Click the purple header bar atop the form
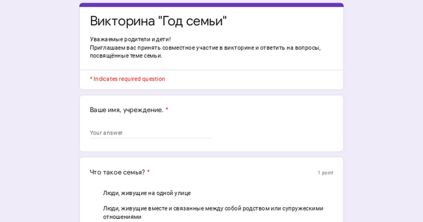Viewport: 423px width, 222px height. [x=212, y=5]
